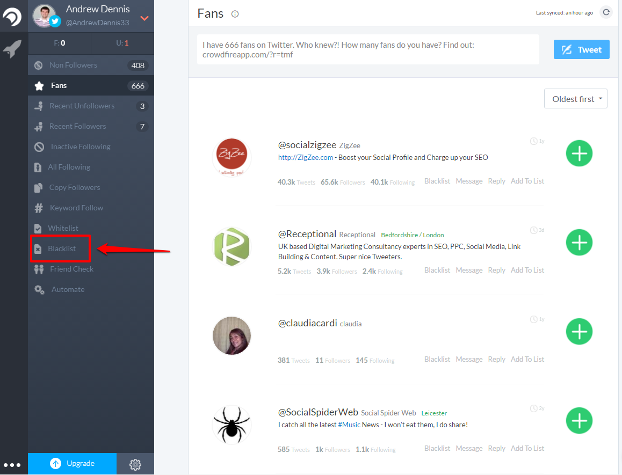Click the tweet text input box
Screen dimensions: 622x475
pyautogui.click(x=368, y=49)
